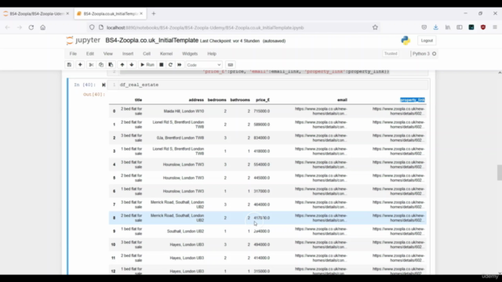
Task: Open the Edit menu
Action: pyautogui.click(x=90, y=54)
